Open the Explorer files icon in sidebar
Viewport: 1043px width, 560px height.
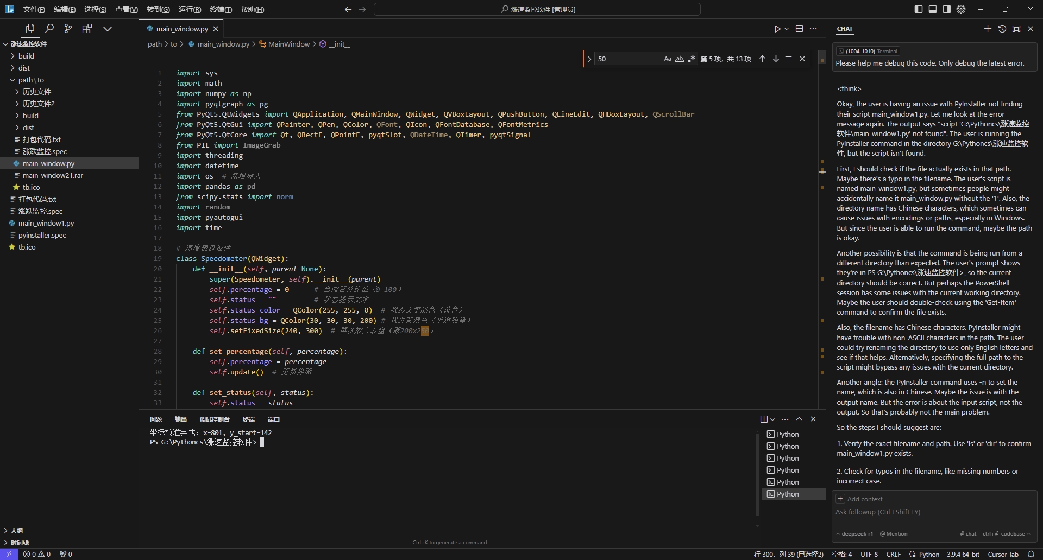[x=30, y=29]
